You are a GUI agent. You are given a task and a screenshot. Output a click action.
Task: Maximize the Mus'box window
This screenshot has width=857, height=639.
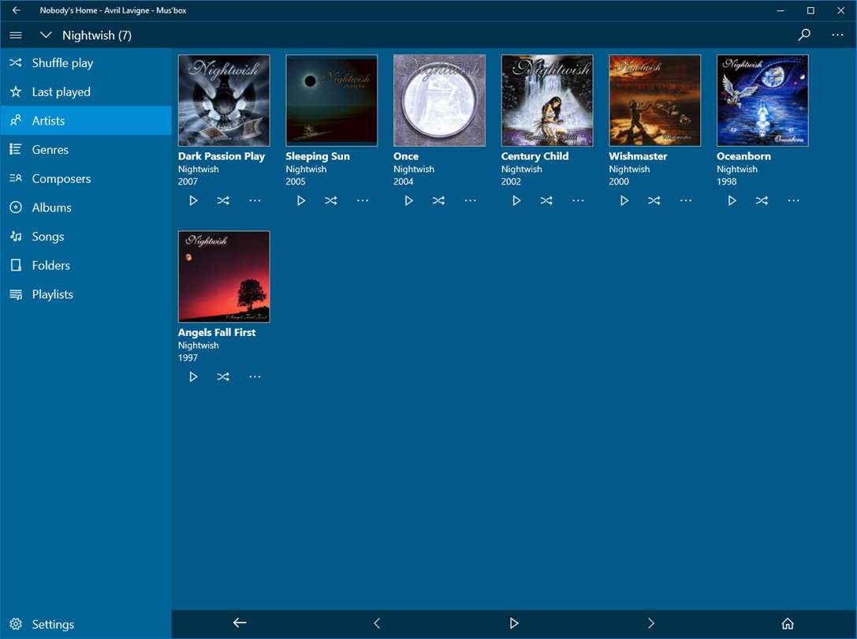pos(810,10)
